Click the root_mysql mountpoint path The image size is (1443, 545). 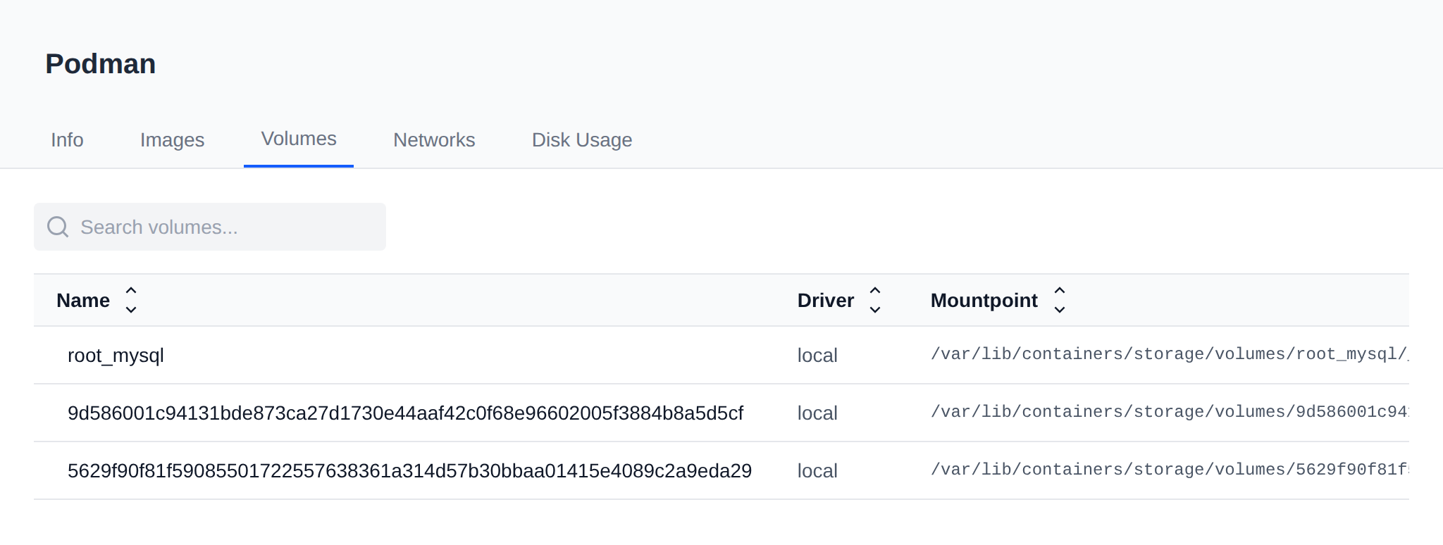pos(1170,354)
